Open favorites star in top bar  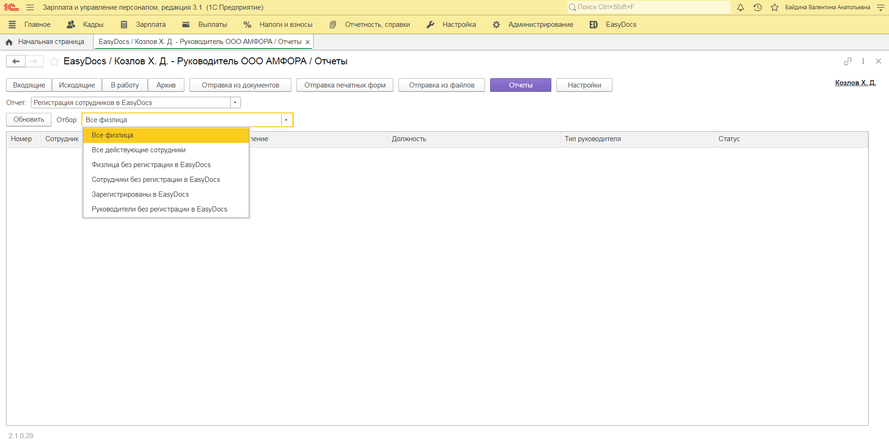(x=774, y=7)
